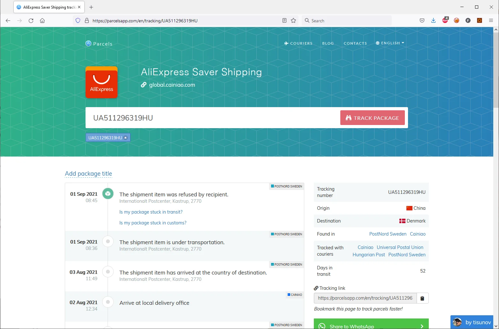This screenshot has height=329, width=499.
Task: Click the tracking protection shield icon
Action: tap(78, 21)
